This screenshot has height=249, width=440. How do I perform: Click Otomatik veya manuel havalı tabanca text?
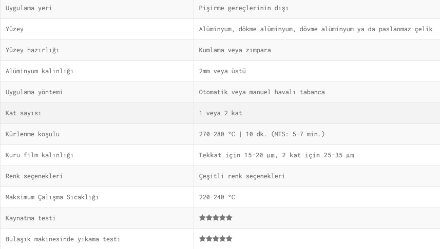(x=262, y=92)
